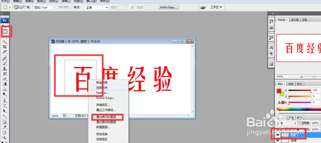Choose Add to selection mode
This screenshot has height=143, width=321.
(x=20, y=7)
